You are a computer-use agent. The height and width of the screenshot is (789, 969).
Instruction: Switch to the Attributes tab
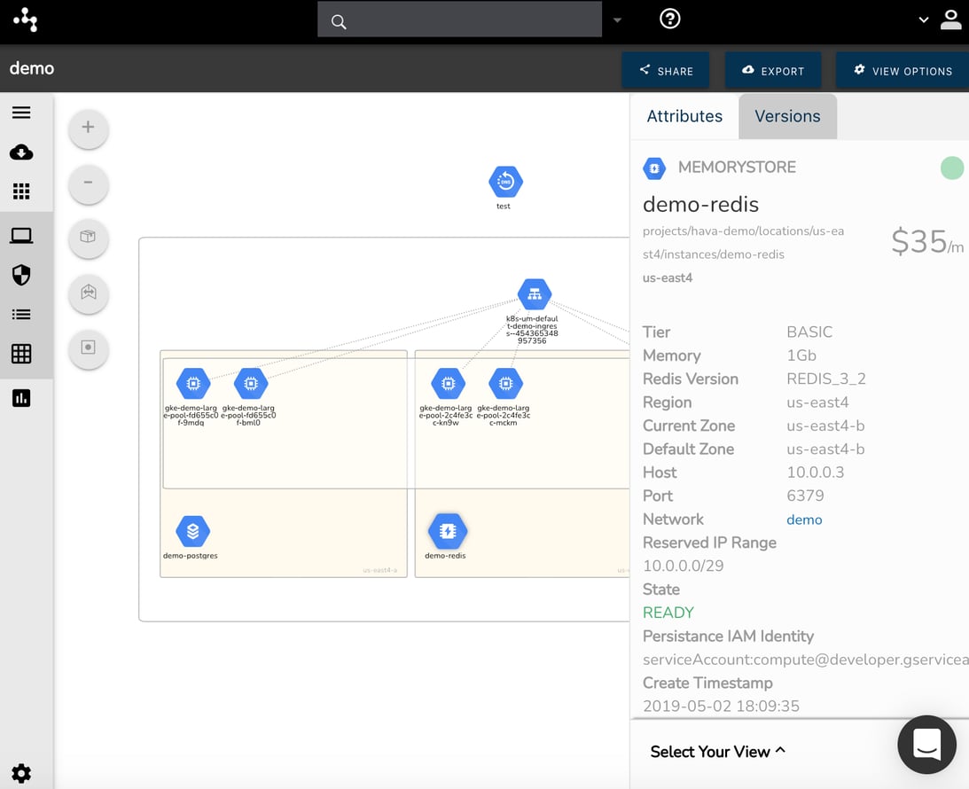tap(684, 115)
